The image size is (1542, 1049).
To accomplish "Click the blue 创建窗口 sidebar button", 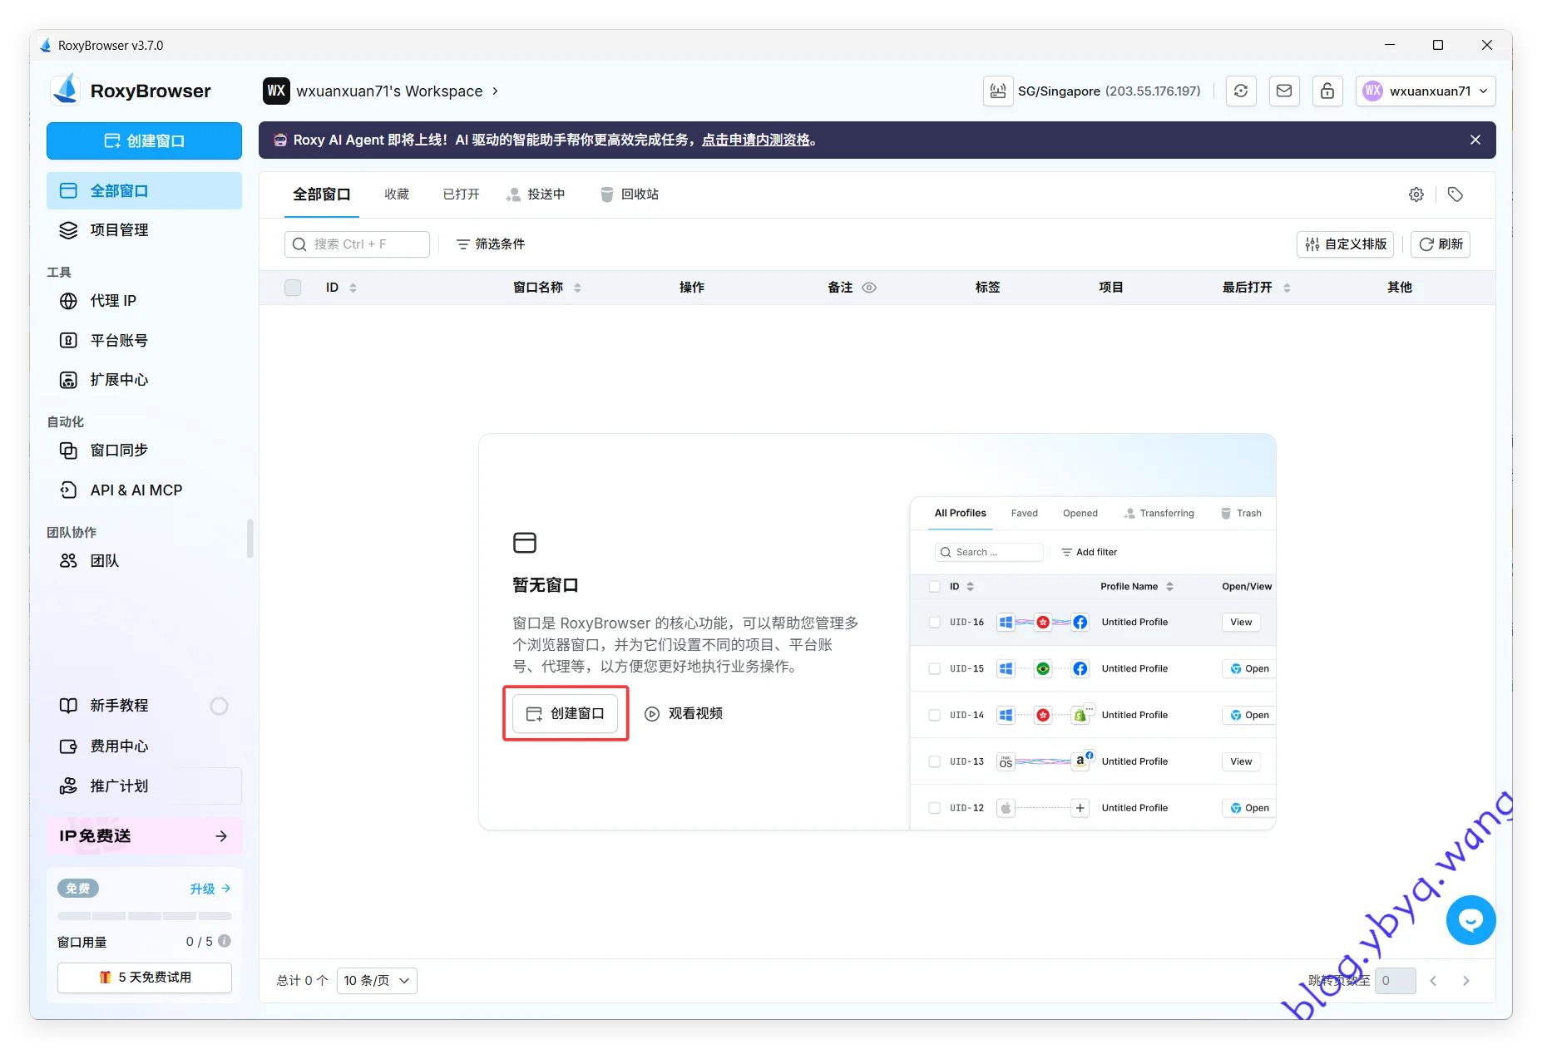I will tap(144, 141).
